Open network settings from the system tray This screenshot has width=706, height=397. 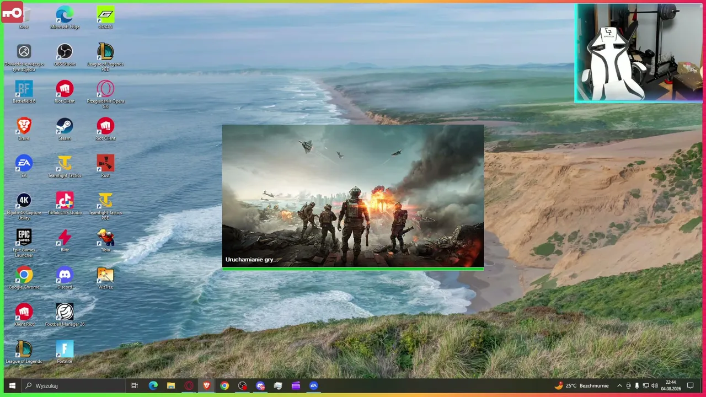point(646,386)
